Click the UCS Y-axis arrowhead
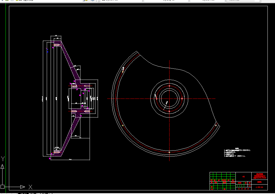 click(x=3, y=166)
